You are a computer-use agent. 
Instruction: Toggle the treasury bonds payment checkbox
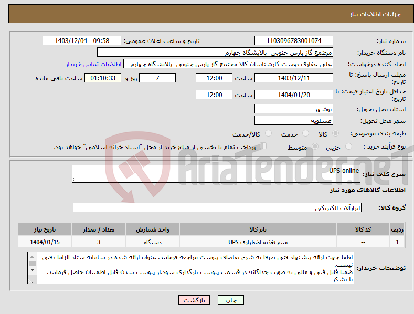click(x=263, y=146)
